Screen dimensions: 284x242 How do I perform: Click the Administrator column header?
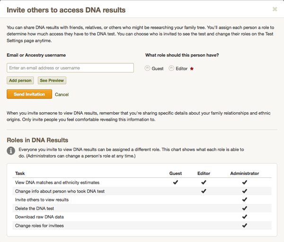pos(245,174)
